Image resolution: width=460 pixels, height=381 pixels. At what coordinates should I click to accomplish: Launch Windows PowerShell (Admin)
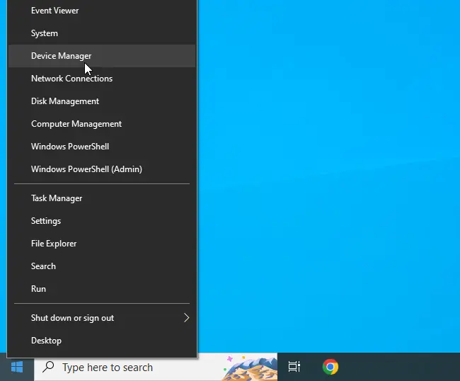(x=102, y=169)
